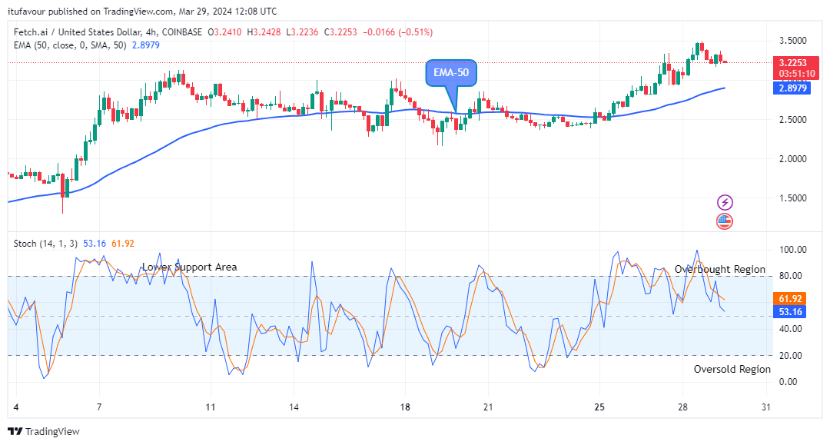Click the 2.5000 price axis label
The width and height of the screenshot is (830, 445).
point(792,120)
